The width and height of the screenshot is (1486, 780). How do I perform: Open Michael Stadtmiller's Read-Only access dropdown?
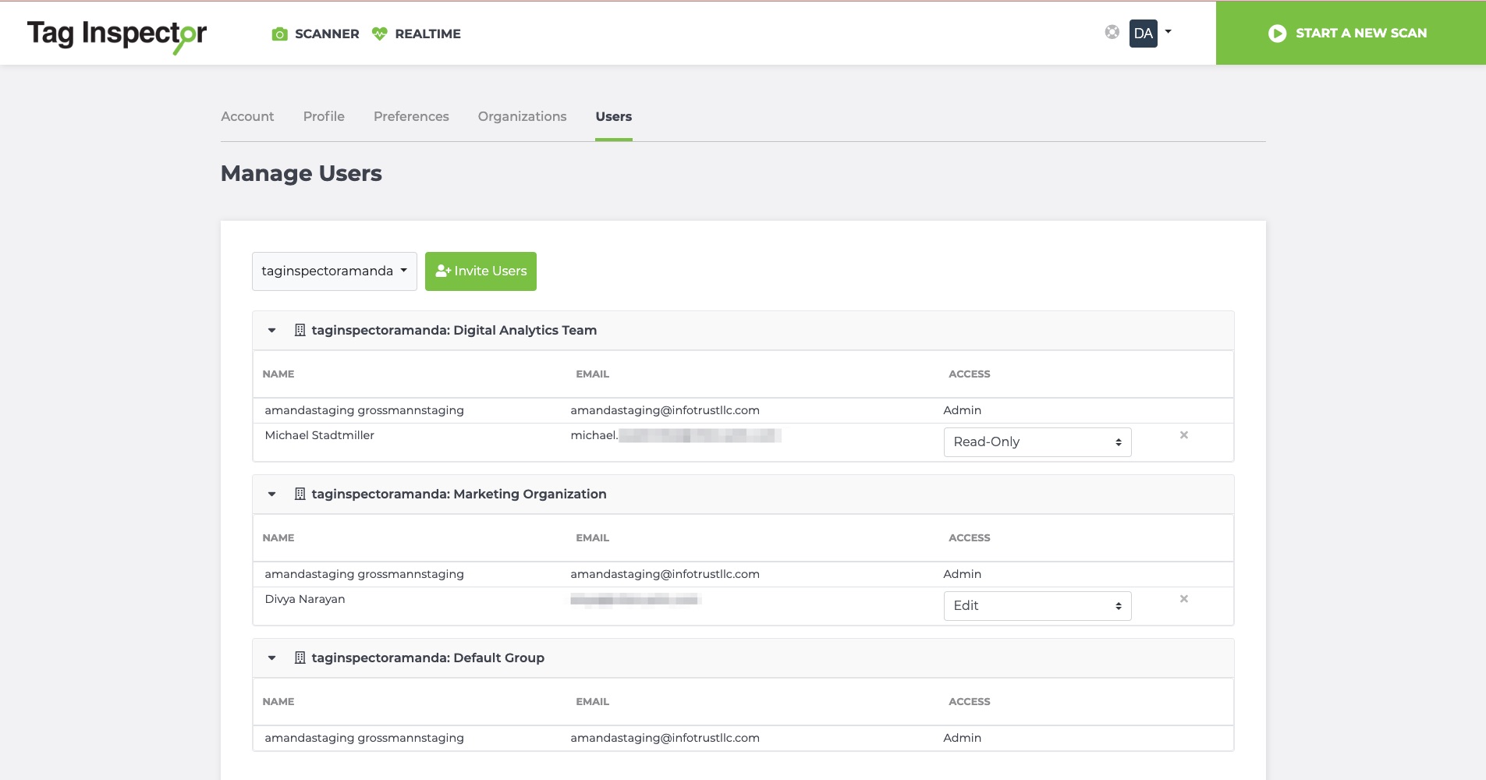[1037, 442]
